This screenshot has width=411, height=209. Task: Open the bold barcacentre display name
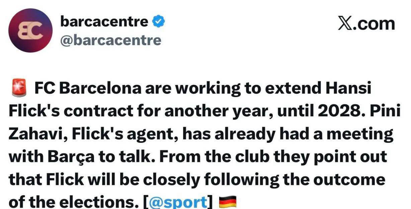click(104, 22)
